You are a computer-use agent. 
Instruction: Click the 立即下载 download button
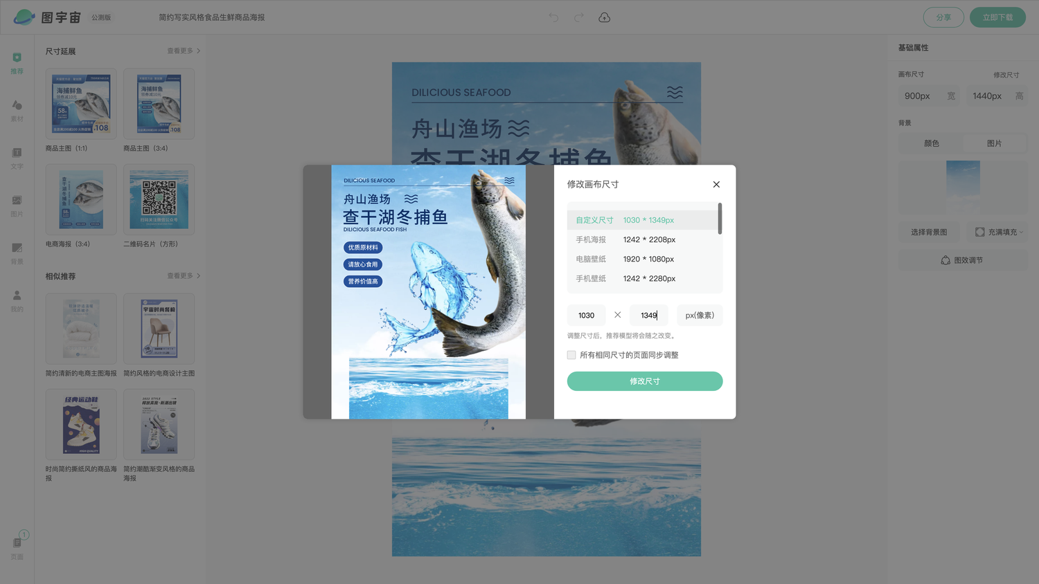[x=997, y=17]
